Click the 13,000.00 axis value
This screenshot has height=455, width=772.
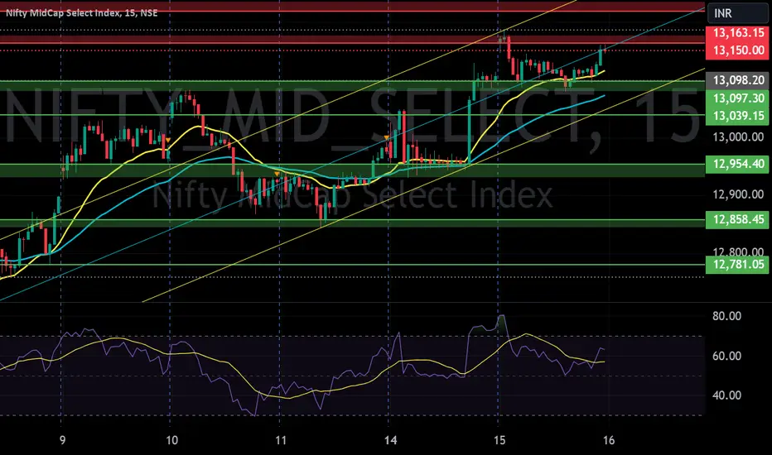[738, 136]
